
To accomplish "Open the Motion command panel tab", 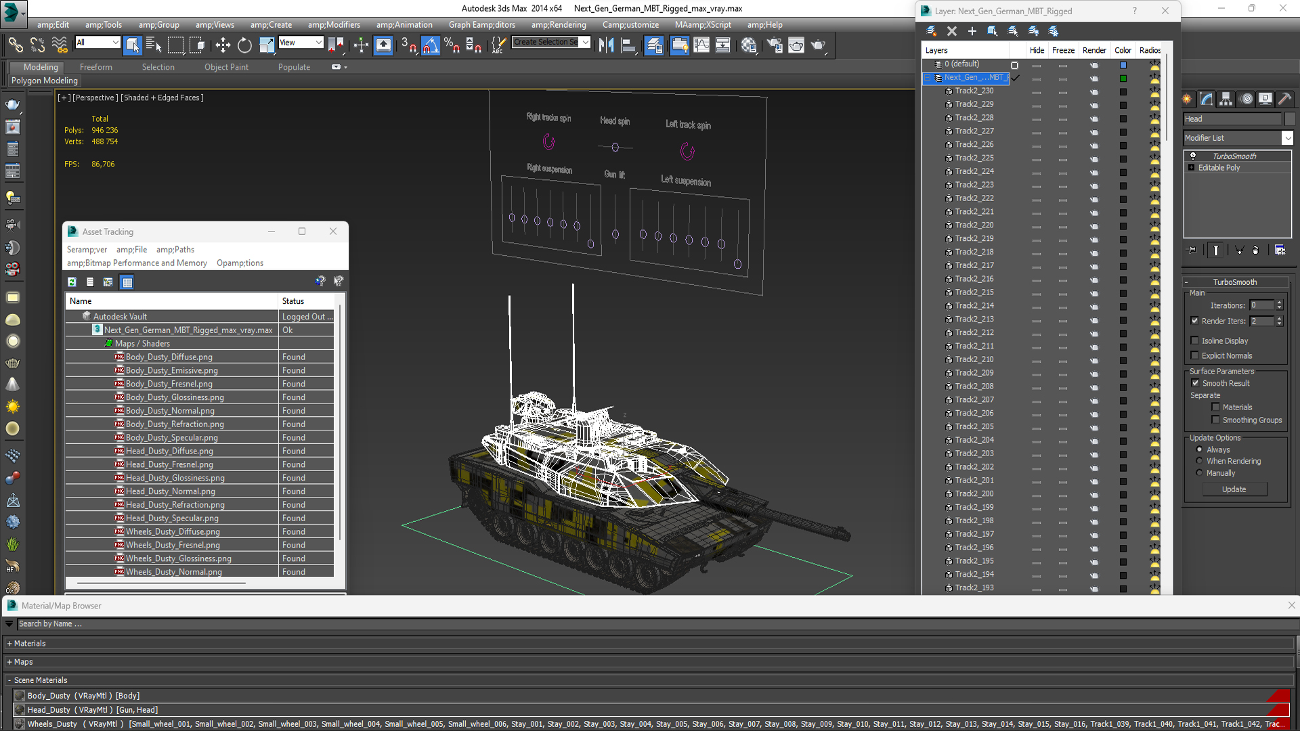I will (x=1247, y=99).
